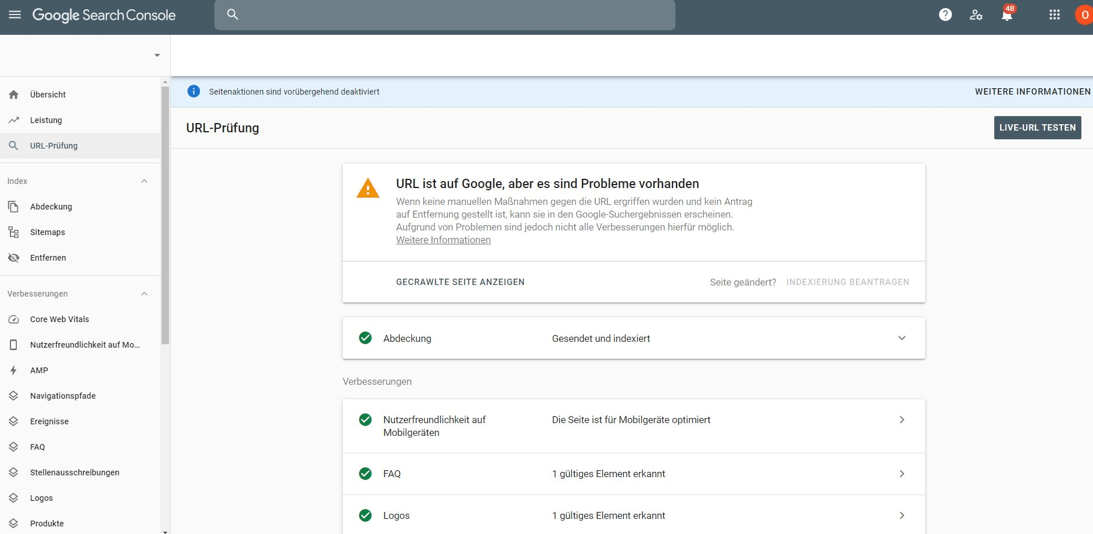This screenshot has width=1093, height=534.
Task: Open notifications bell with 48 badge
Action: 1008,14
